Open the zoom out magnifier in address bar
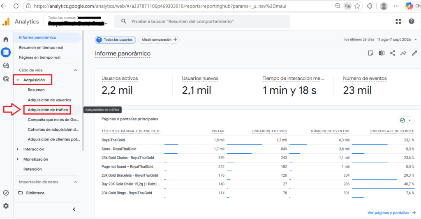 tap(338, 6)
